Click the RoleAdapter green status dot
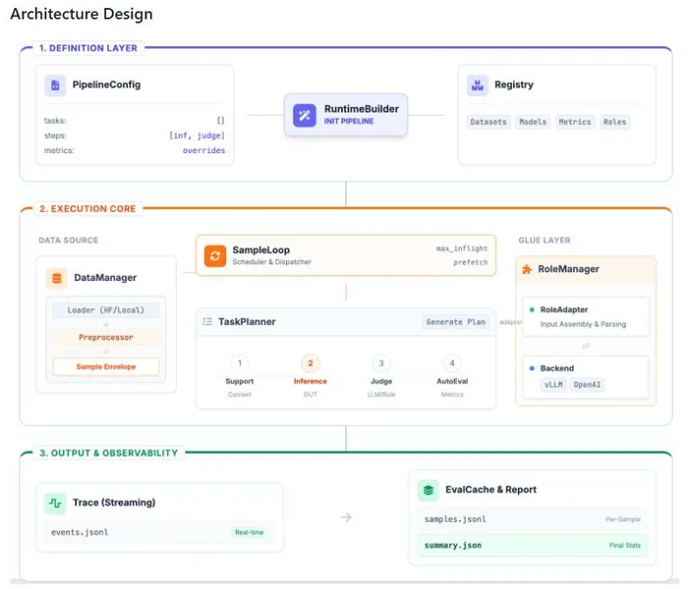The width and height of the screenshot is (688, 589). click(532, 309)
